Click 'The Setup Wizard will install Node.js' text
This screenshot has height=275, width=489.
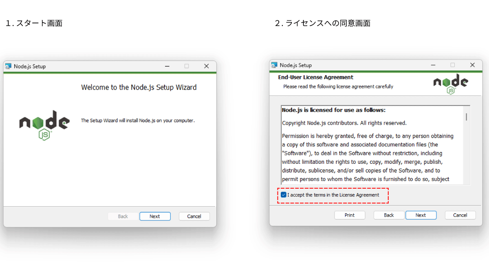click(138, 121)
